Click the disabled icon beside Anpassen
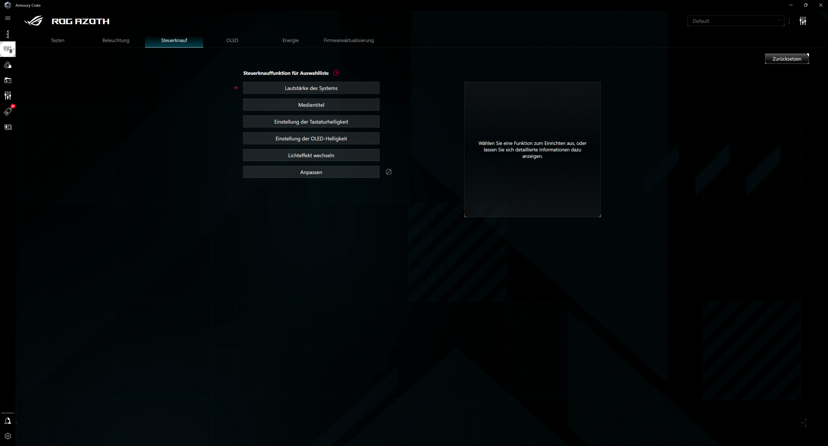Viewport: 828px width, 446px height. point(389,172)
